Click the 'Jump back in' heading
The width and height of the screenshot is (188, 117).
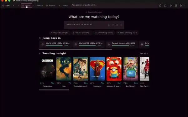click(52, 38)
